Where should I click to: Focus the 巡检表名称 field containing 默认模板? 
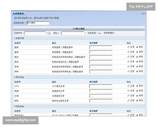coord(38,23)
